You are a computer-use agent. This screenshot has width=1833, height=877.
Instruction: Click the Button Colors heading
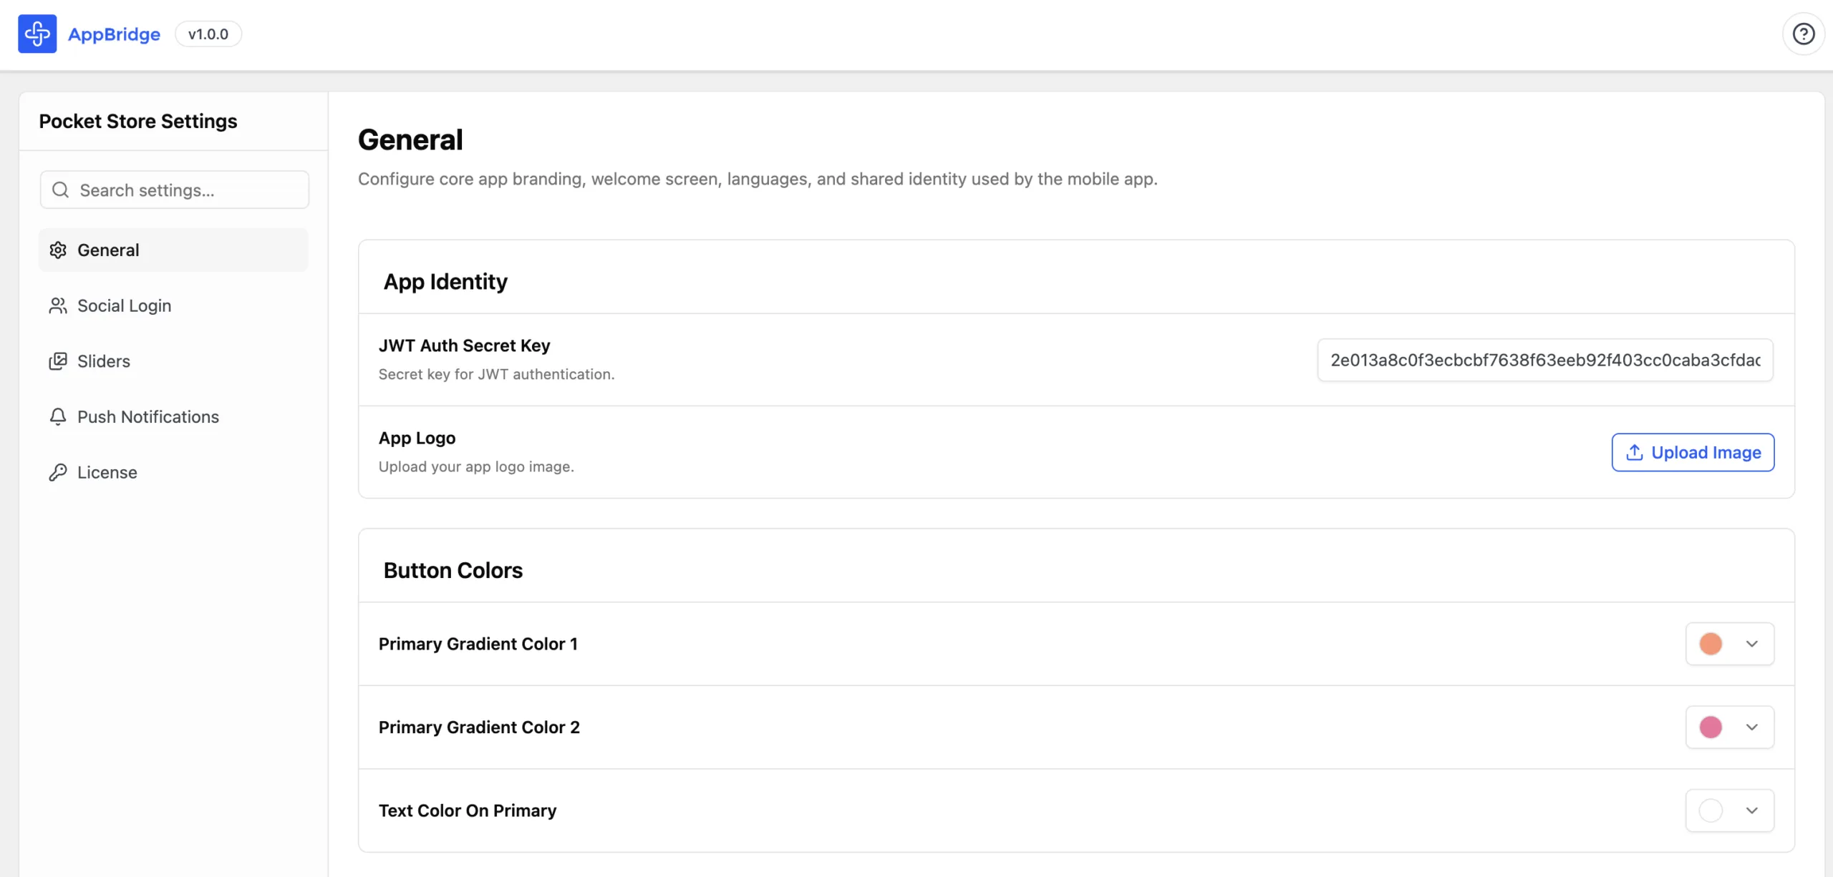(453, 570)
